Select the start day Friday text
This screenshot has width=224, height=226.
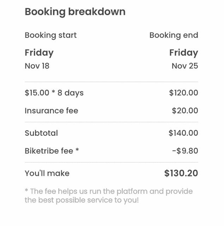[39, 53]
